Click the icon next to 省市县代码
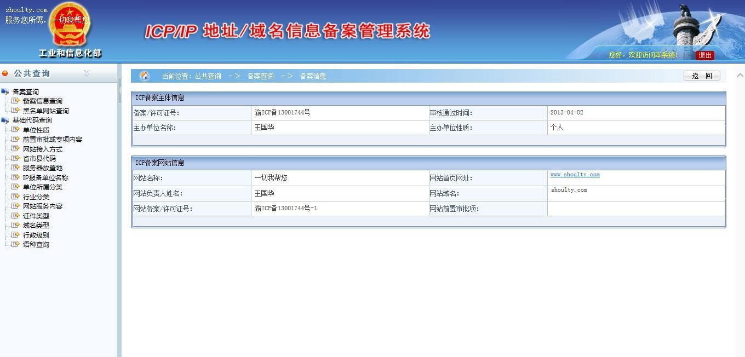Viewport: 745px width, 357px height. click(15, 158)
